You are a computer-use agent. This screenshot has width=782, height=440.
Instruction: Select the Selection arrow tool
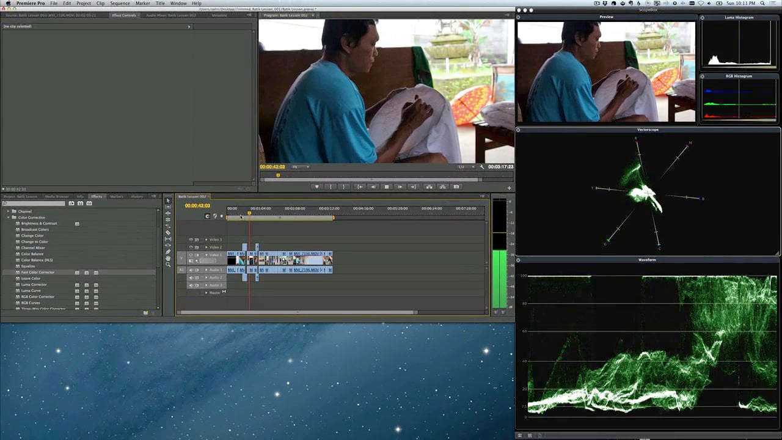pyautogui.click(x=168, y=200)
